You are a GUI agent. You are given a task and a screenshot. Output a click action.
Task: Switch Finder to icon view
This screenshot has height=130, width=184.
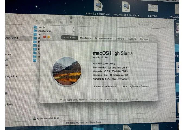tap(37, 21)
